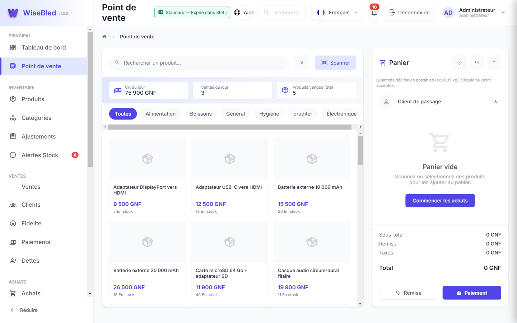Select the Électronique category tab
517x323 pixels.
pos(341,114)
